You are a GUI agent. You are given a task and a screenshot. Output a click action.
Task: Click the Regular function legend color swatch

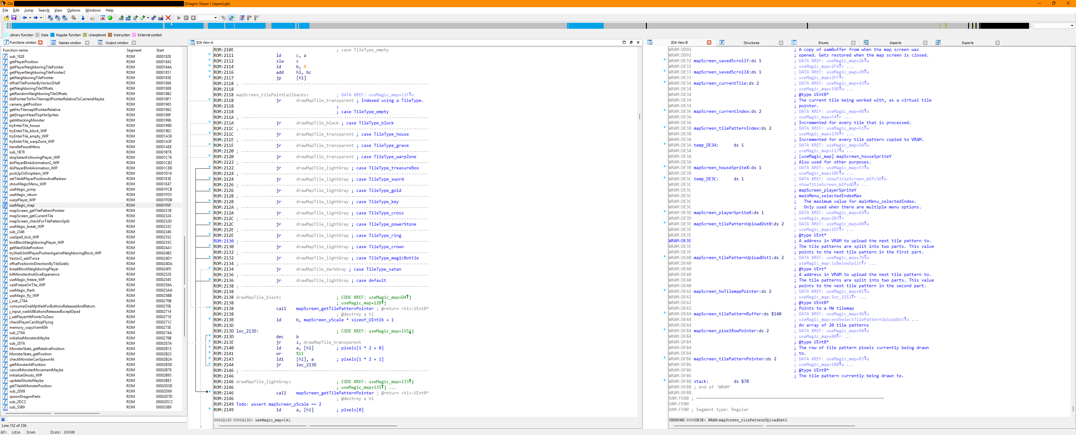(53, 35)
